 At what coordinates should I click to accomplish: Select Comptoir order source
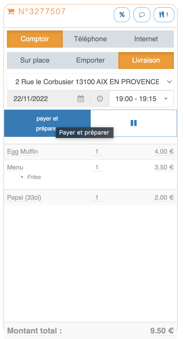(35, 39)
